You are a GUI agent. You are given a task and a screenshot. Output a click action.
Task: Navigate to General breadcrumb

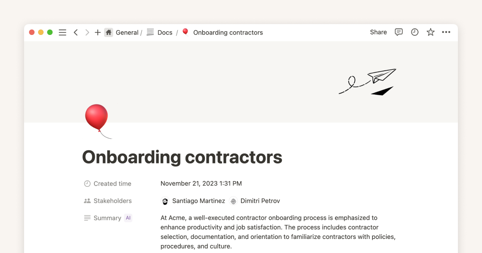click(x=127, y=33)
